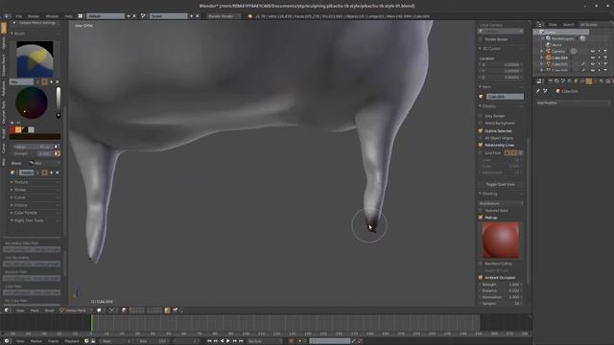Adjust the brightness value slider beside color wheel
The width and height of the screenshot is (614, 345).
(x=59, y=103)
